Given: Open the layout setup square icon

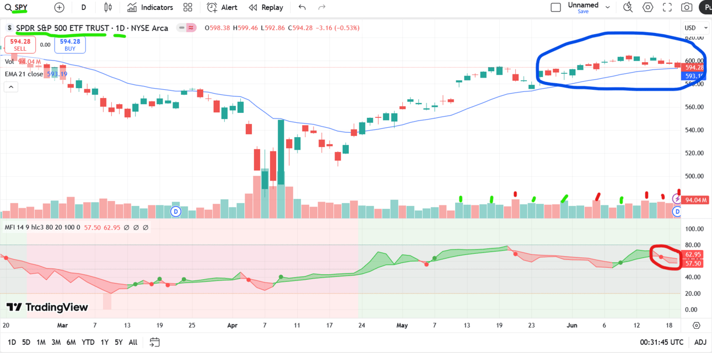Looking at the screenshot, I should tap(556, 7).
